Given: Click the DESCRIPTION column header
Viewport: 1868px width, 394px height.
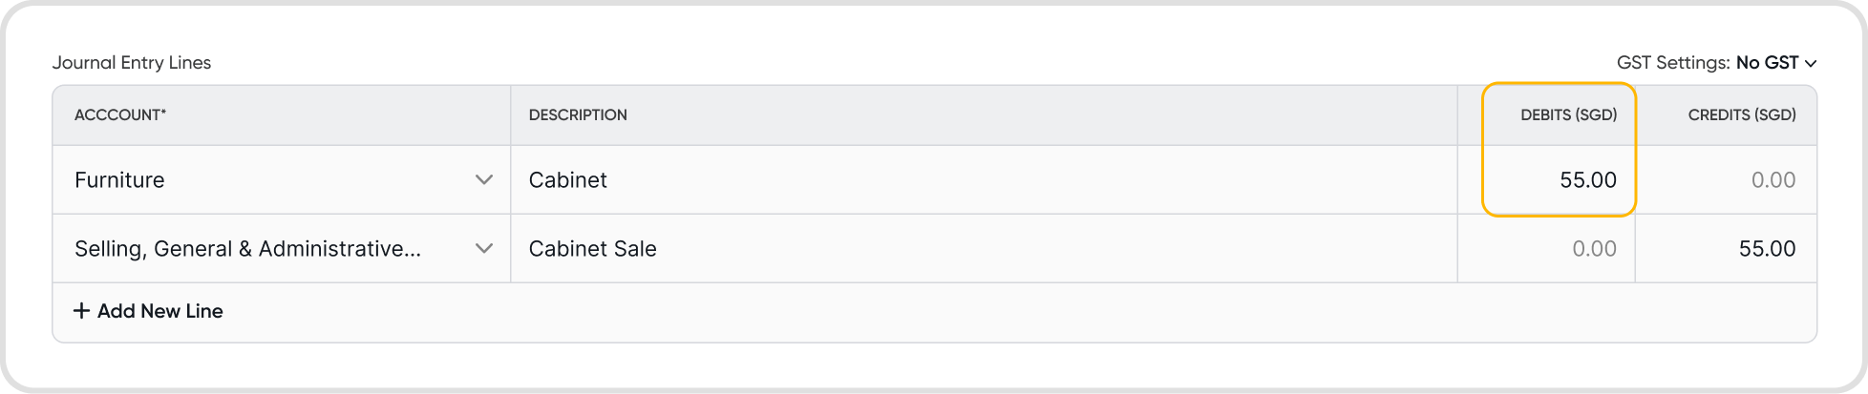Looking at the screenshot, I should (578, 114).
